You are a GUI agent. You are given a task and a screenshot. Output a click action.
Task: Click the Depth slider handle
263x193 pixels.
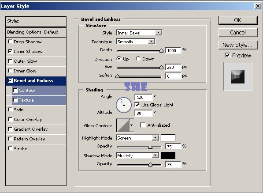(161, 51)
